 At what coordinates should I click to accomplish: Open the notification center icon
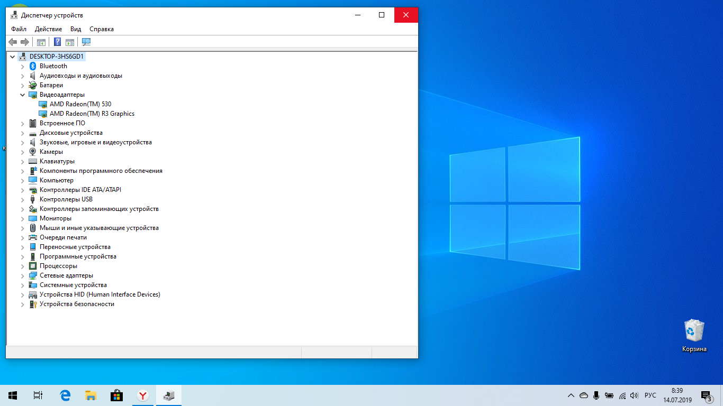[706, 395]
